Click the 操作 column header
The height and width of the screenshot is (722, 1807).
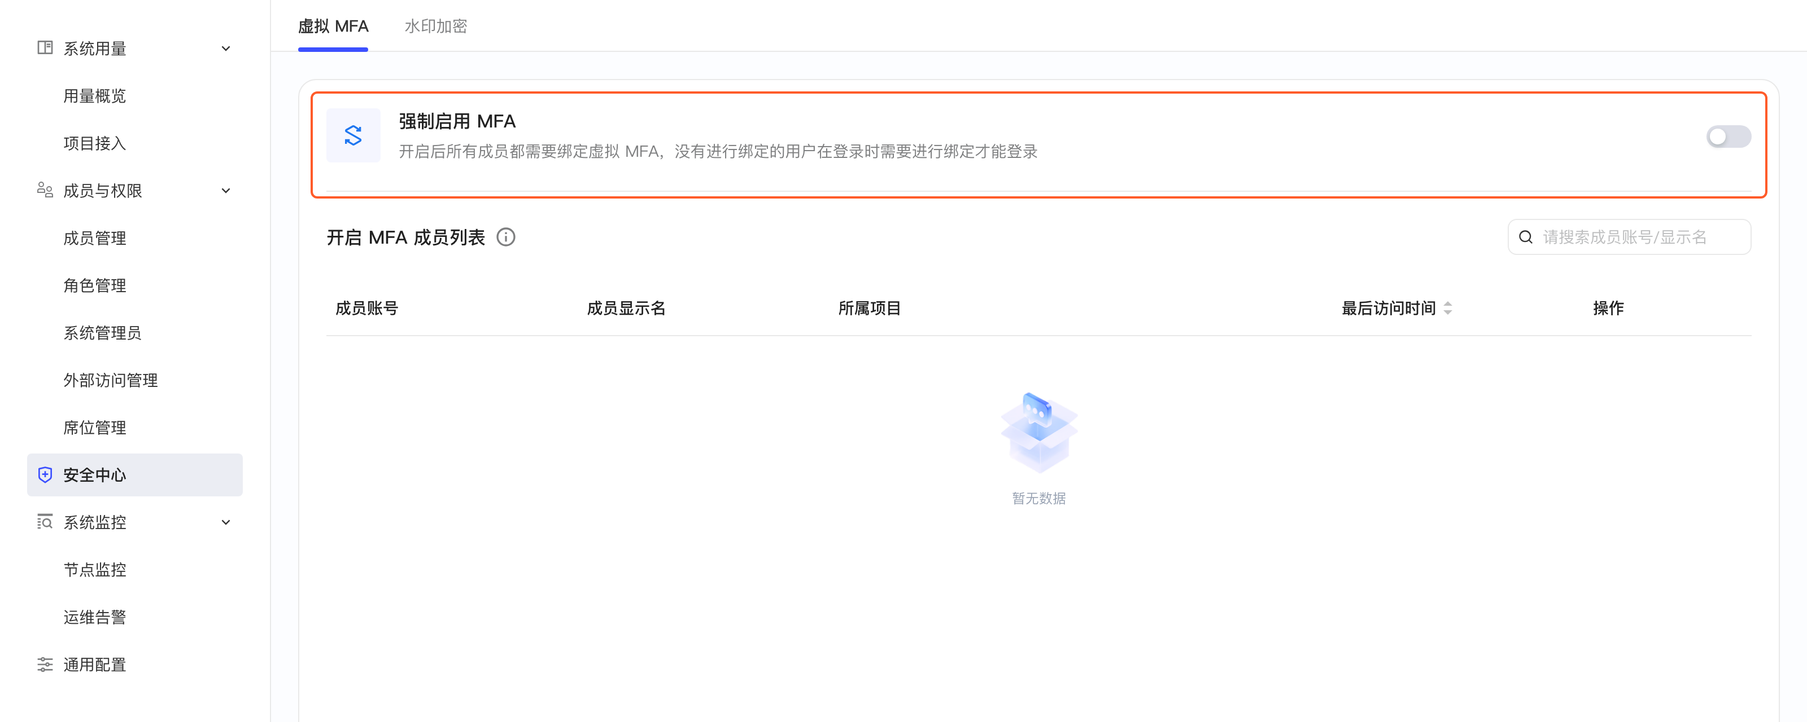[x=1608, y=308]
